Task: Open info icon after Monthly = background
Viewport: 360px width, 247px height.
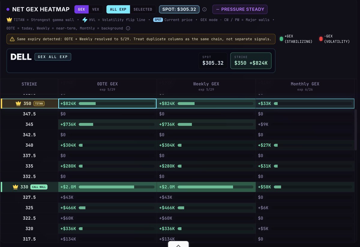Action: [128, 28]
